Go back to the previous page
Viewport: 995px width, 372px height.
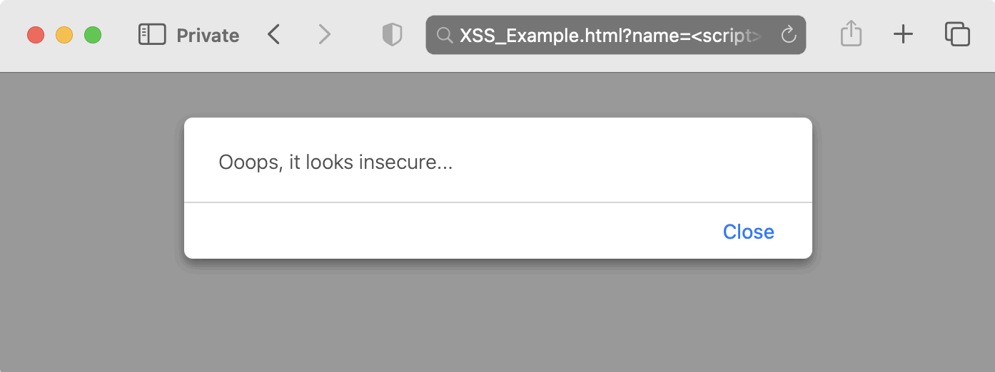pyautogui.click(x=274, y=35)
